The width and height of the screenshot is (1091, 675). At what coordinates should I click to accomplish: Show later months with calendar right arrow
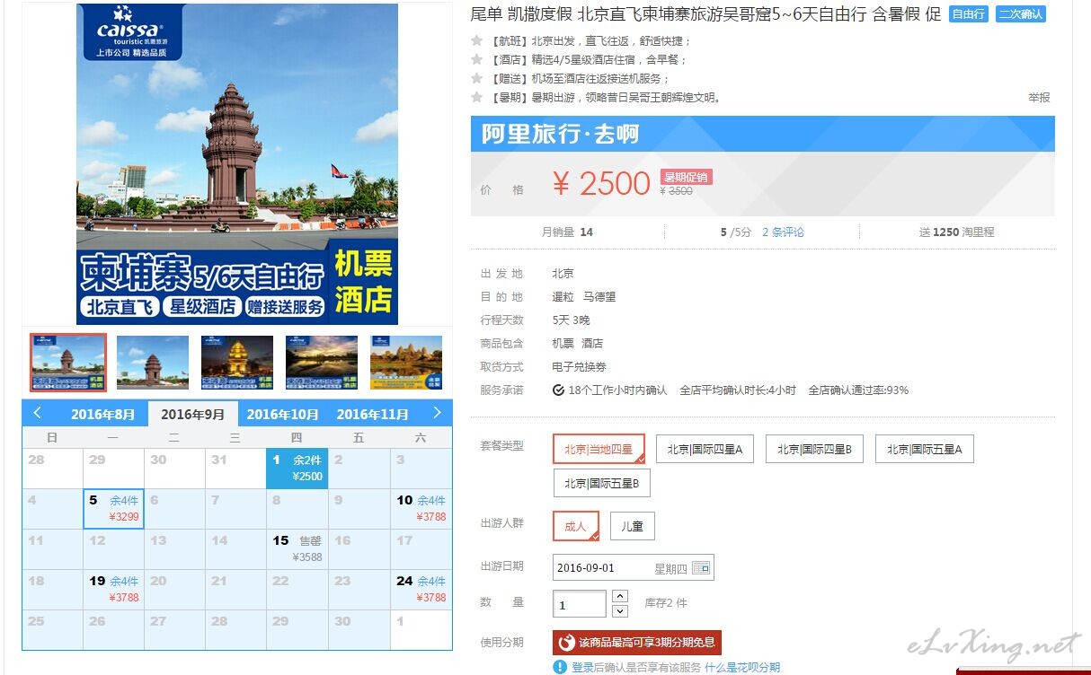point(437,413)
